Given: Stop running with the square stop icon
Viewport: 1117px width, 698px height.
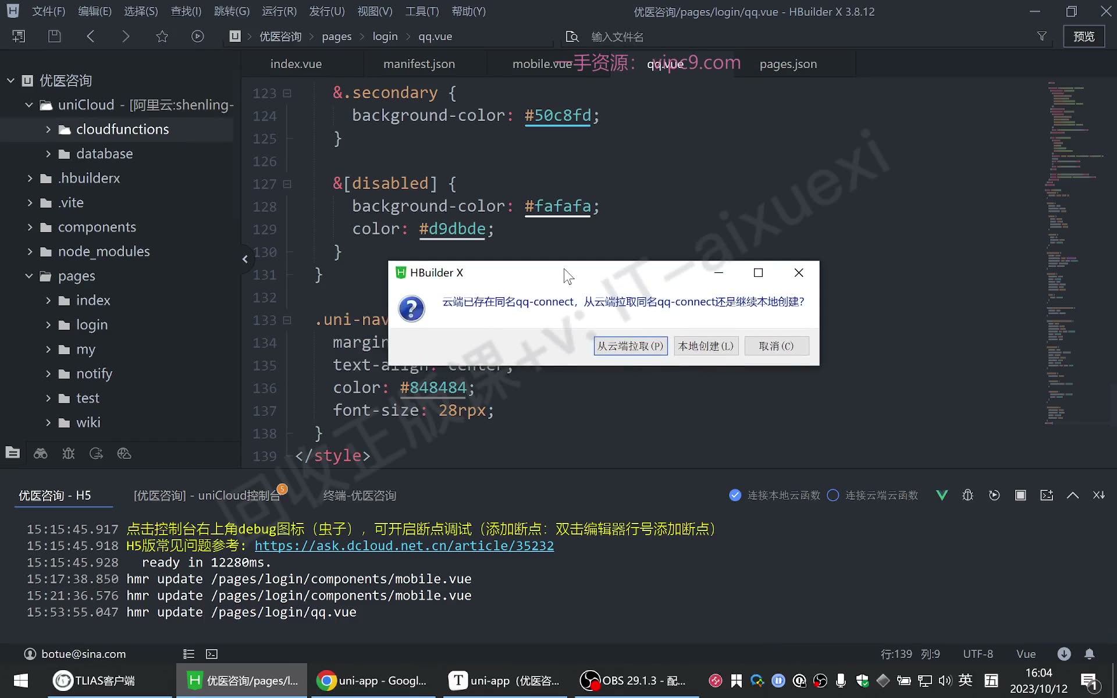Looking at the screenshot, I should tap(1020, 495).
